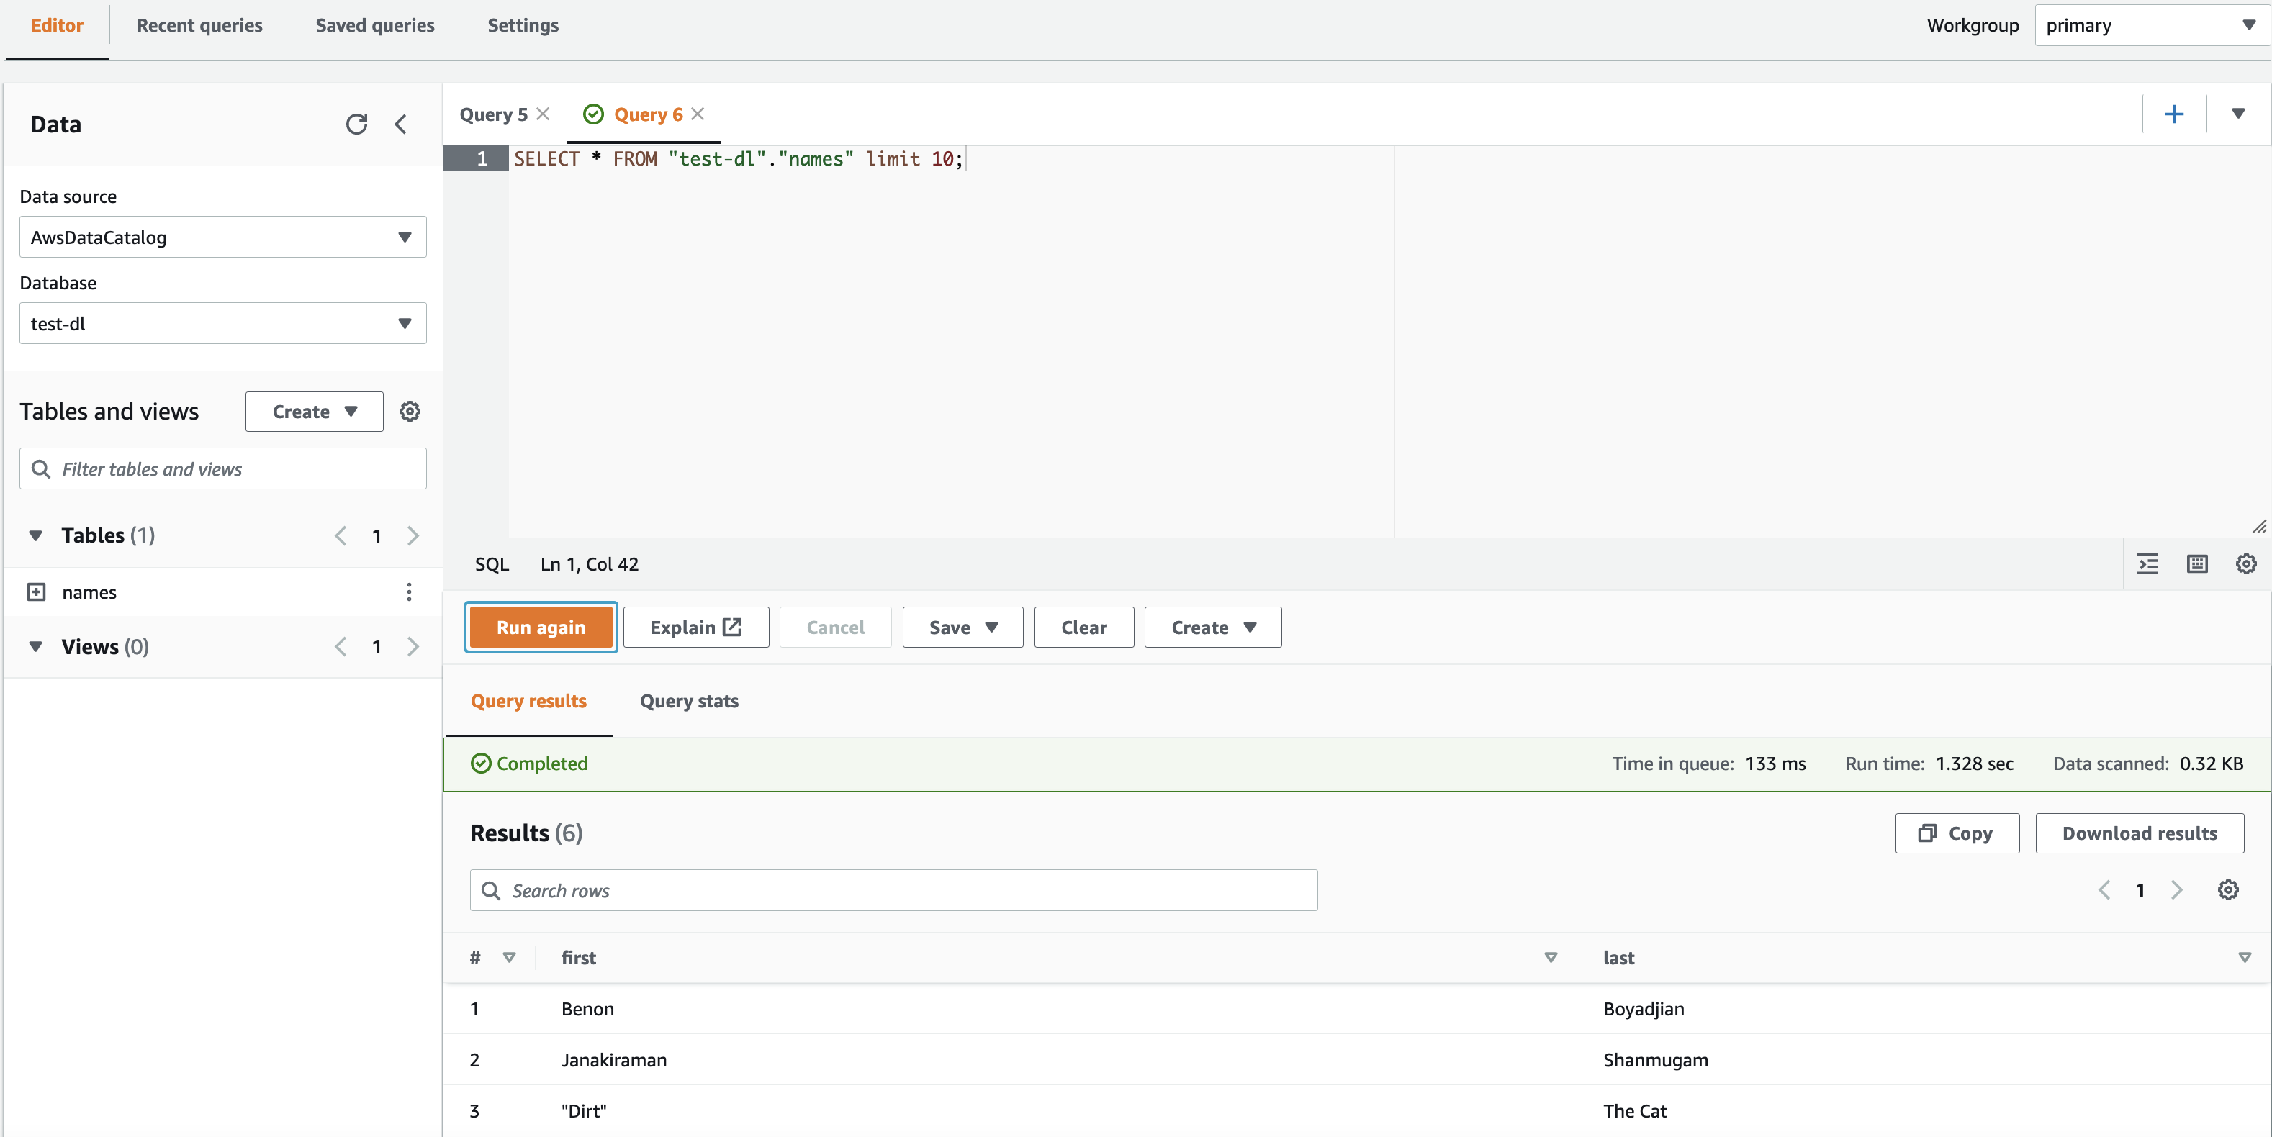Collapse the Tables section
This screenshot has height=1137, width=2272.
click(x=36, y=536)
